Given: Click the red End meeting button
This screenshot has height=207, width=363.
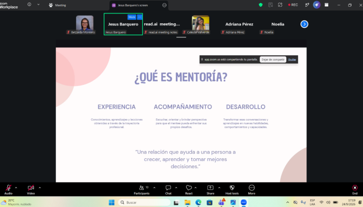Looking at the screenshot, I should 355,190.
